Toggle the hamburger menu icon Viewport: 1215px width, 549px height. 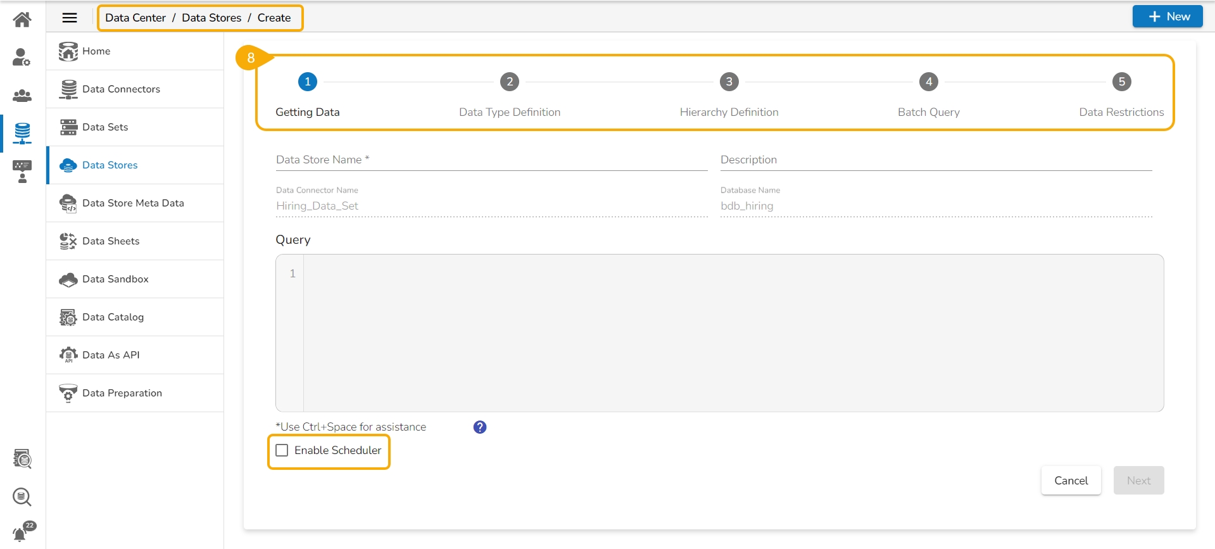click(70, 18)
